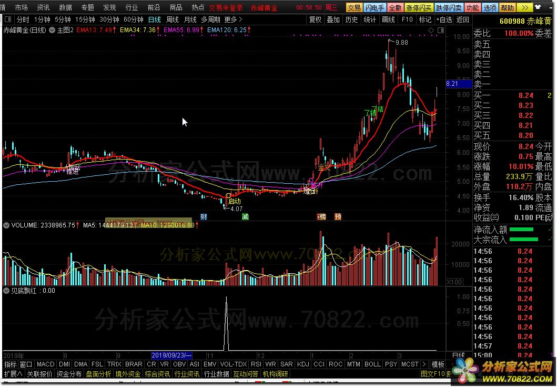Select the 周线 weekly period

(x=173, y=19)
